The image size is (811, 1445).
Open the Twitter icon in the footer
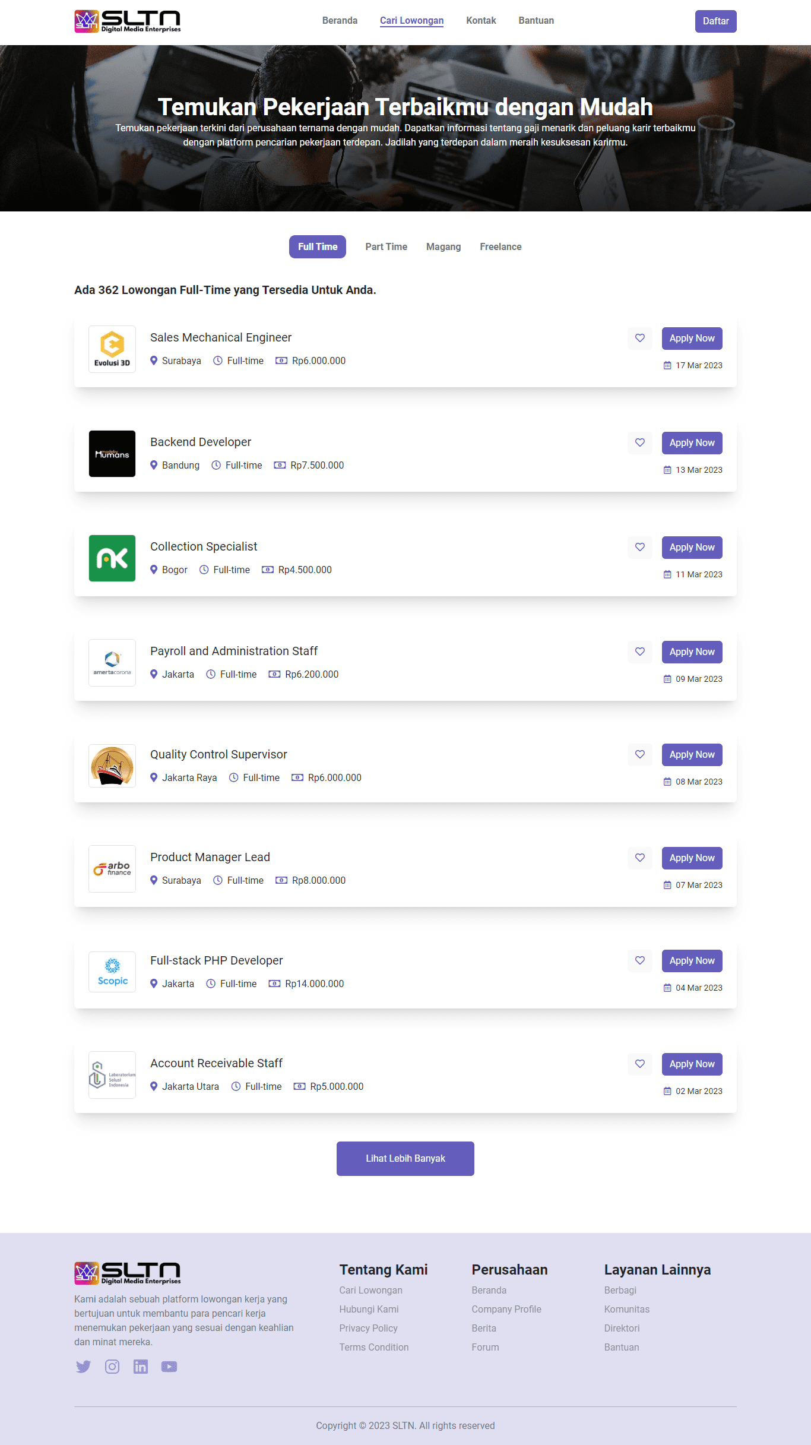[x=83, y=1367]
